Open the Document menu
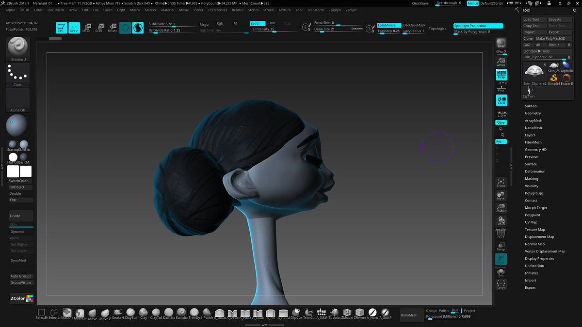The image size is (582, 327). [56, 10]
